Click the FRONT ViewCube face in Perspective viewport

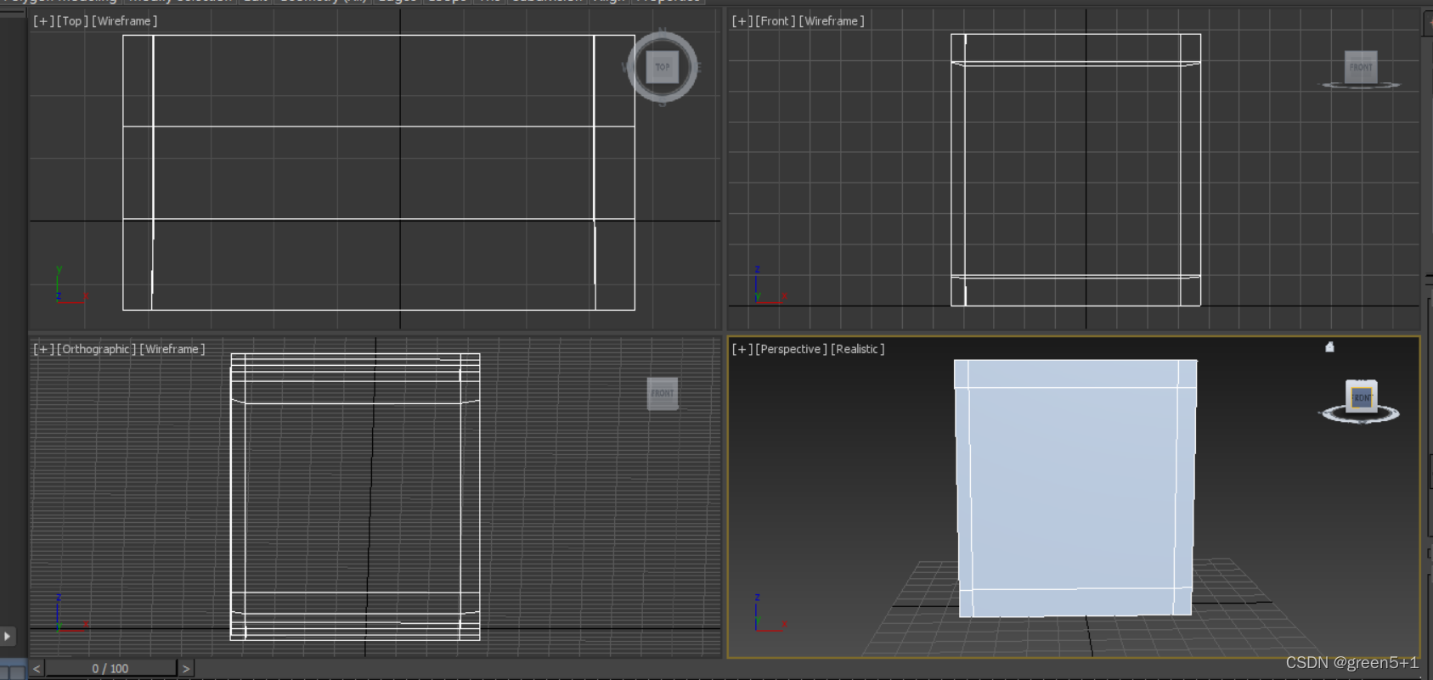click(1362, 397)
